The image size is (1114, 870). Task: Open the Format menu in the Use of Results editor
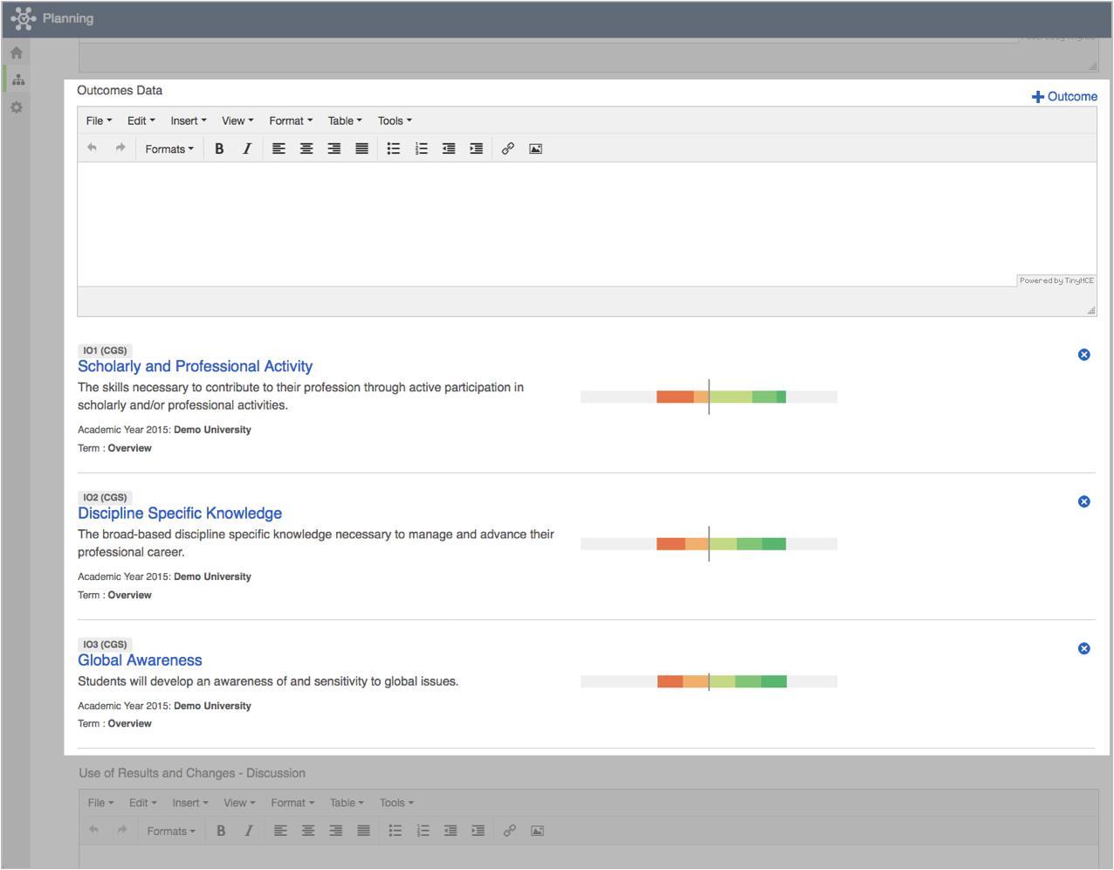(292, 803)
